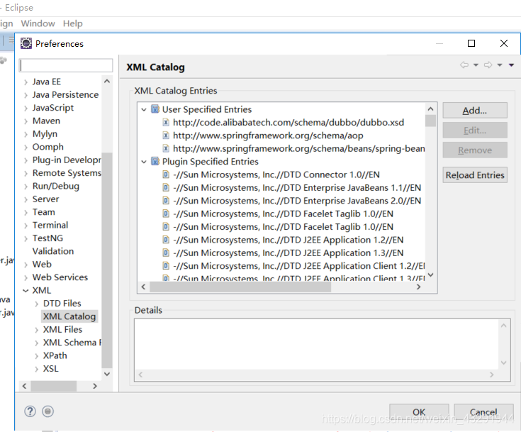Screen dimensions: 521x432
Task: Open the view menu triangle in XML Catalog header
Action: 511,65
